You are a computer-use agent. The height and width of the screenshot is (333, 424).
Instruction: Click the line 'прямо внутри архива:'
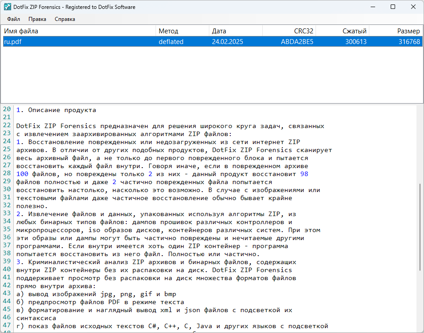pyautogui.click(x=56, y=286)
